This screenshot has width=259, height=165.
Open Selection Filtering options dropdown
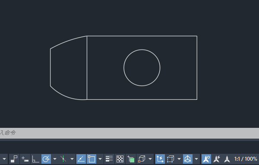click(x=179, y=159)
